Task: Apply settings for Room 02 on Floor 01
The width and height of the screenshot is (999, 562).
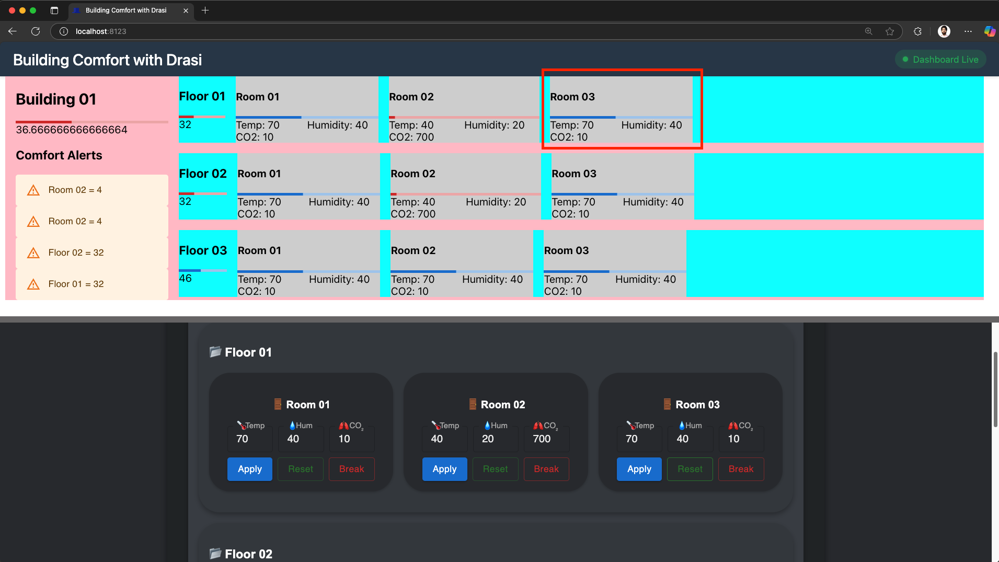Action: point(444,469)
